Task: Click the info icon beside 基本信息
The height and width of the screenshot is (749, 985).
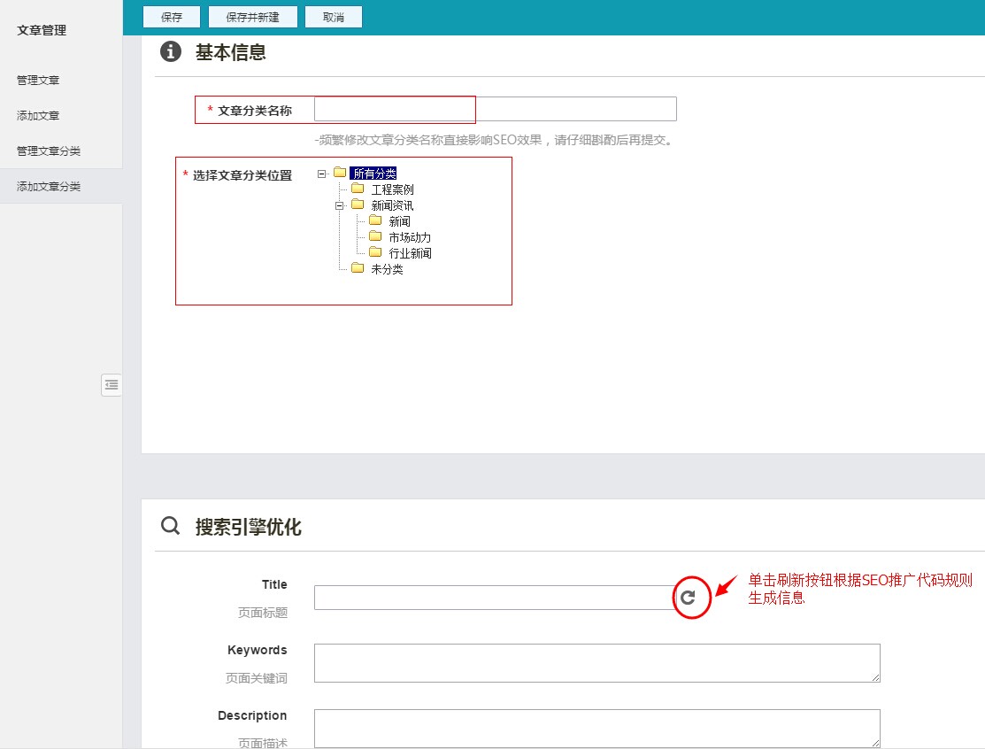Action: 170,52
